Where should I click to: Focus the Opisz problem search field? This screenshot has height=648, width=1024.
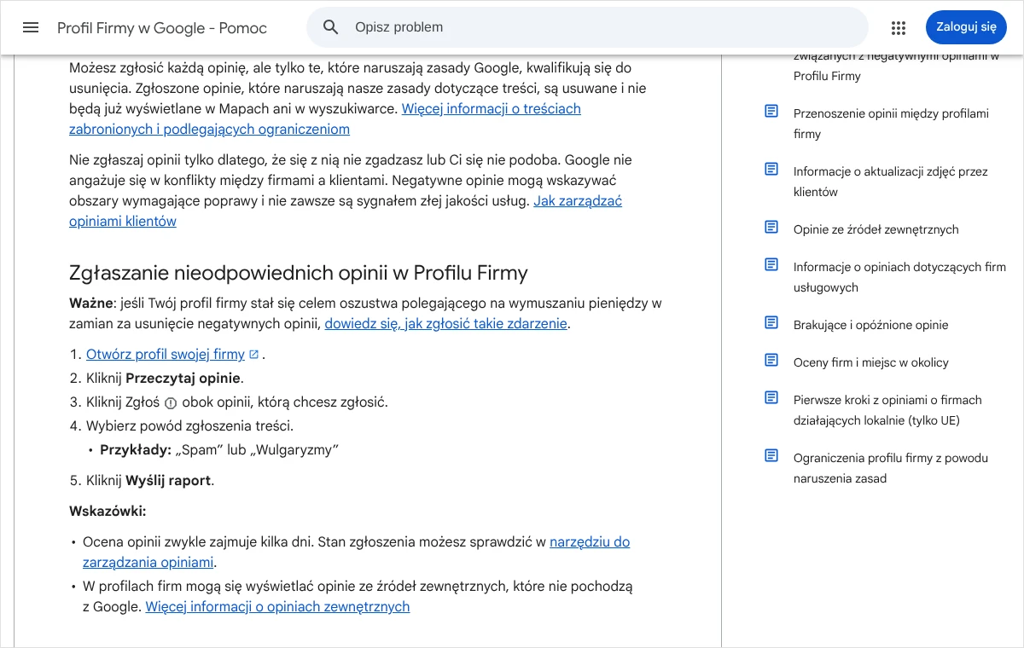587,27
